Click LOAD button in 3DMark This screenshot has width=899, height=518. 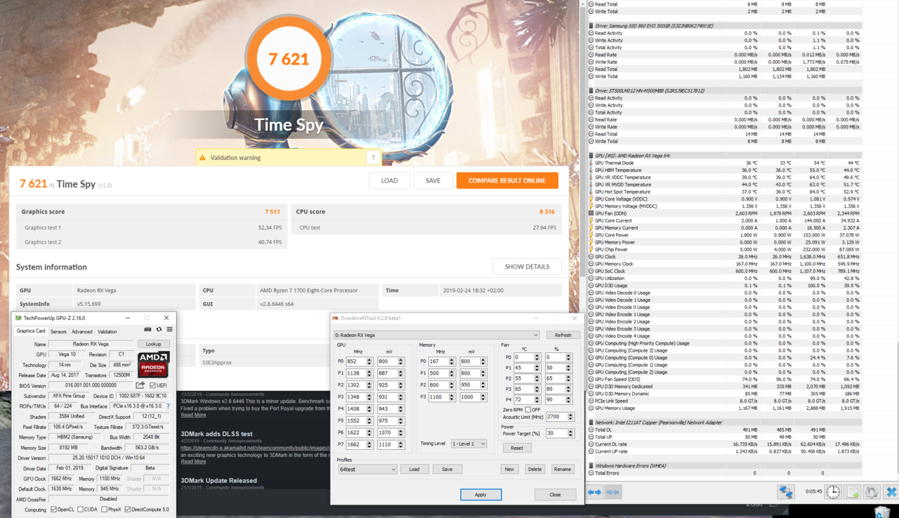[389, 180]
